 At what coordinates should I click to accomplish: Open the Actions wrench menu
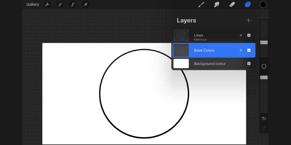coord(47,4)
